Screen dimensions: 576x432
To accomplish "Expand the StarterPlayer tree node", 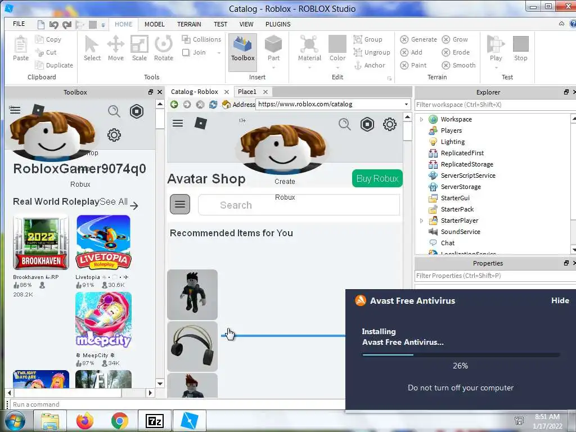I will 422,220.
